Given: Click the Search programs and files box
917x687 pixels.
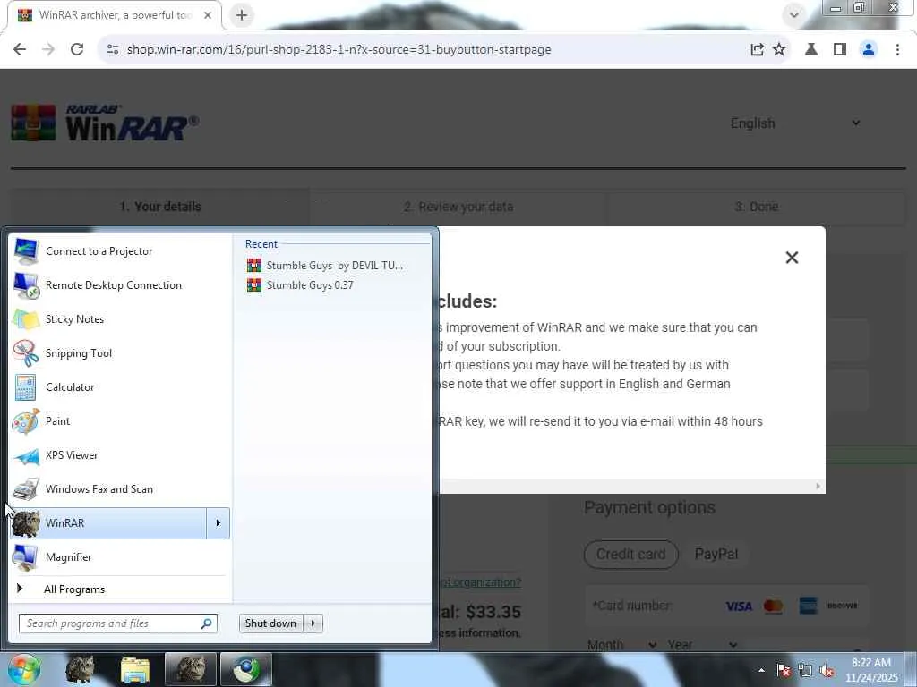Looking at the screenshot, I should click(109, 623).
